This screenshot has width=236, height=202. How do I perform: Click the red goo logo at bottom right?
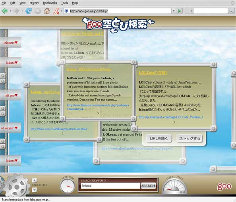point(224,187)
